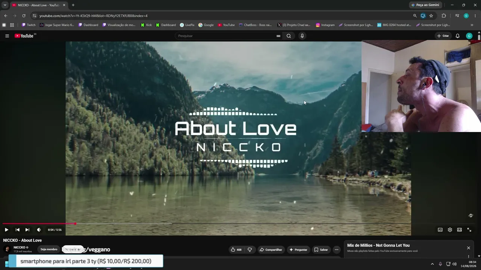This screenshot has height=270, width=481.
Task: Open the media control icon in toolbar
Action: (x=457, y=16)
